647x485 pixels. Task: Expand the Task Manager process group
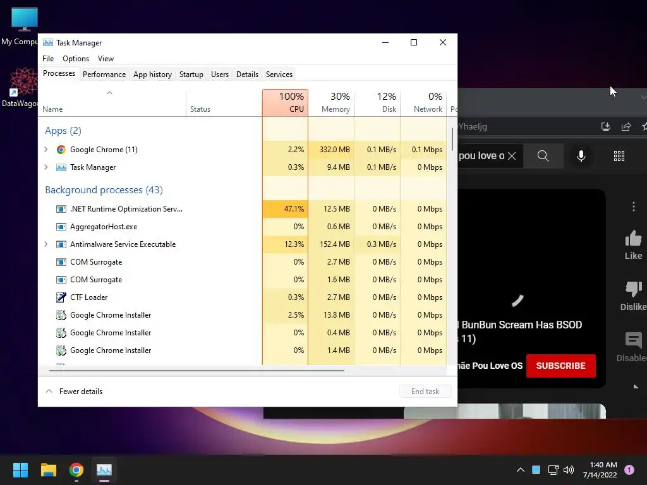pos(45,167)
